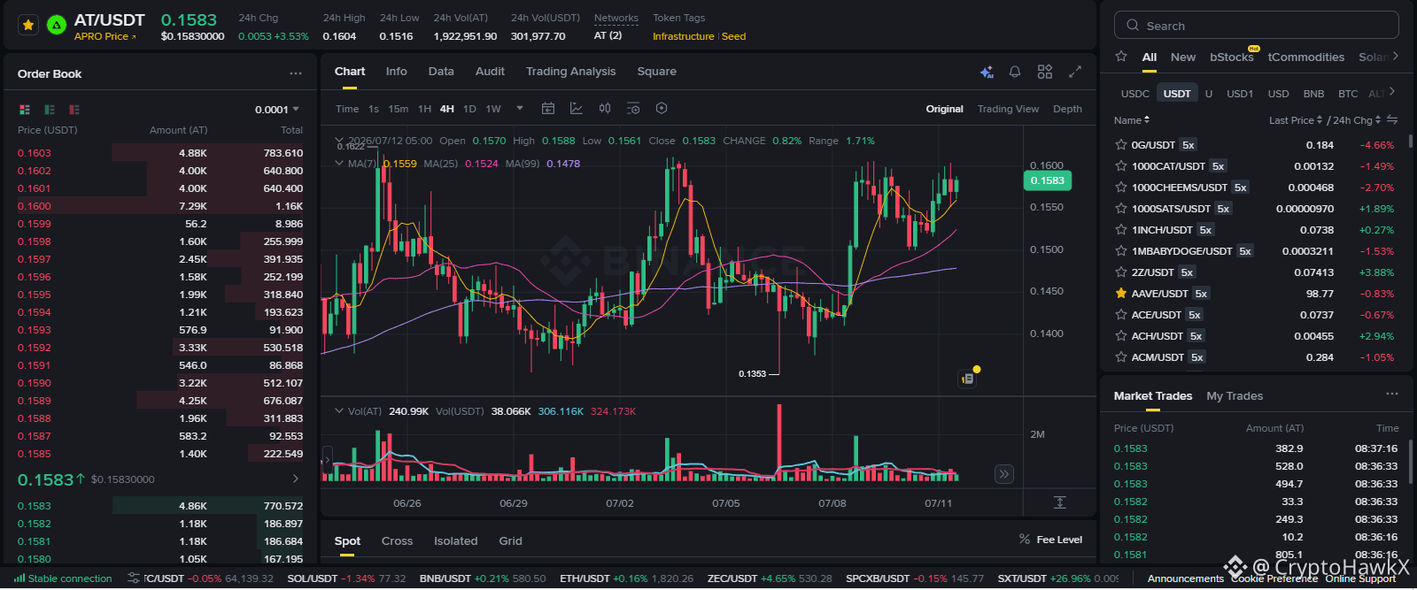Image resolution: width=1417 pixels, height=590 pixels.
Task: Sort market list by Name
Action: 1132,120
